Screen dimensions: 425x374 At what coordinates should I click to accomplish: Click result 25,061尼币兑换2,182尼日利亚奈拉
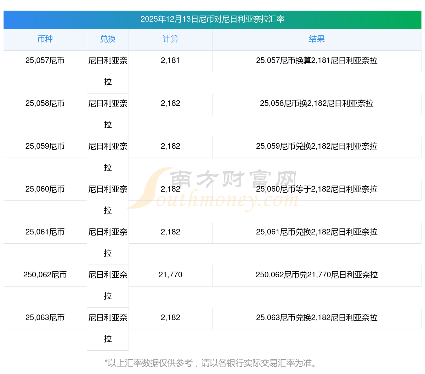pyautogui.click(x=317, y=232)
